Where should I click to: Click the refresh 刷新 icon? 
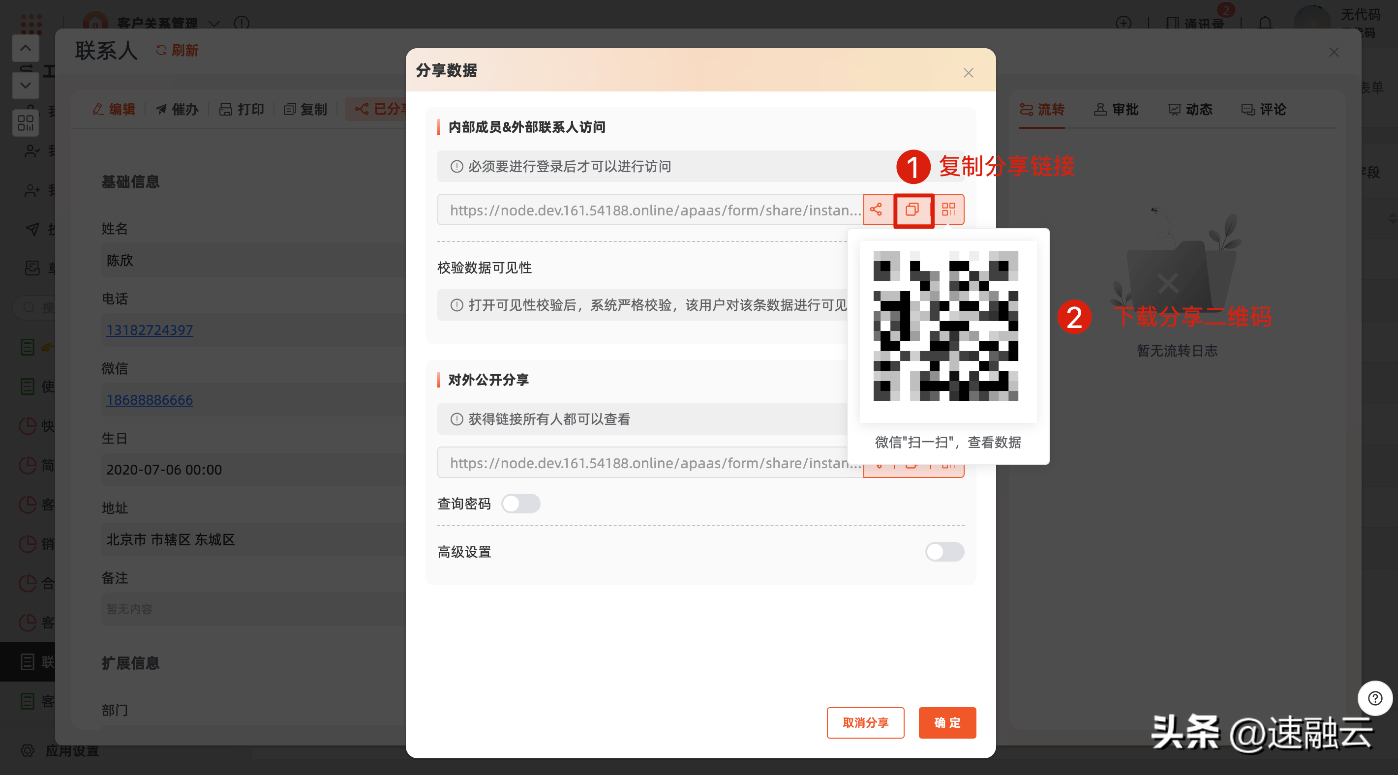point(161,51)
